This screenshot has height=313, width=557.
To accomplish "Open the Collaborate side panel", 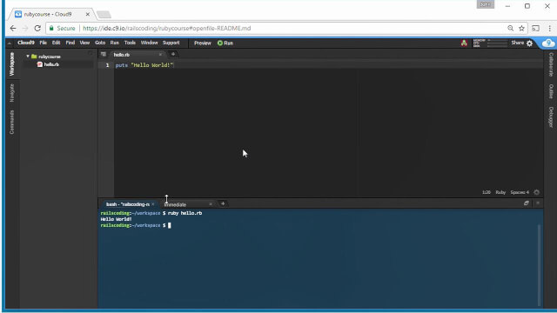I will [551, 64].
